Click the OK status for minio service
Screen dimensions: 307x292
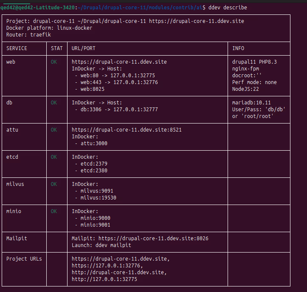pos(54,211)
